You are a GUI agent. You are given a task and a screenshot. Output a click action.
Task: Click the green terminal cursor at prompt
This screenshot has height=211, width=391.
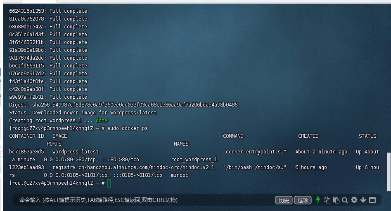(109, 183)
